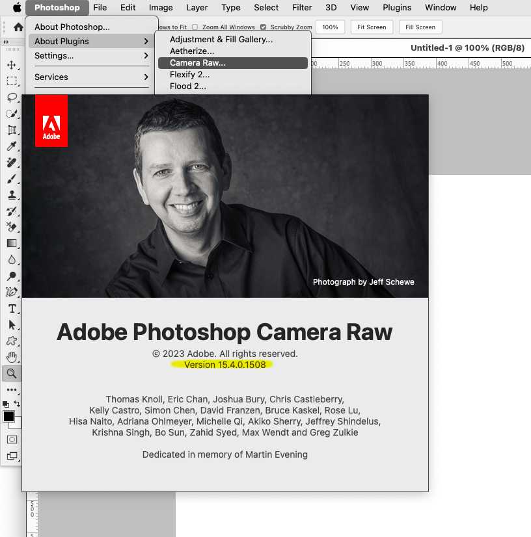The image size is (531, 537).
Task: Swap foreground and background colors
Action: pyautogui.click(x=17, y=404)
